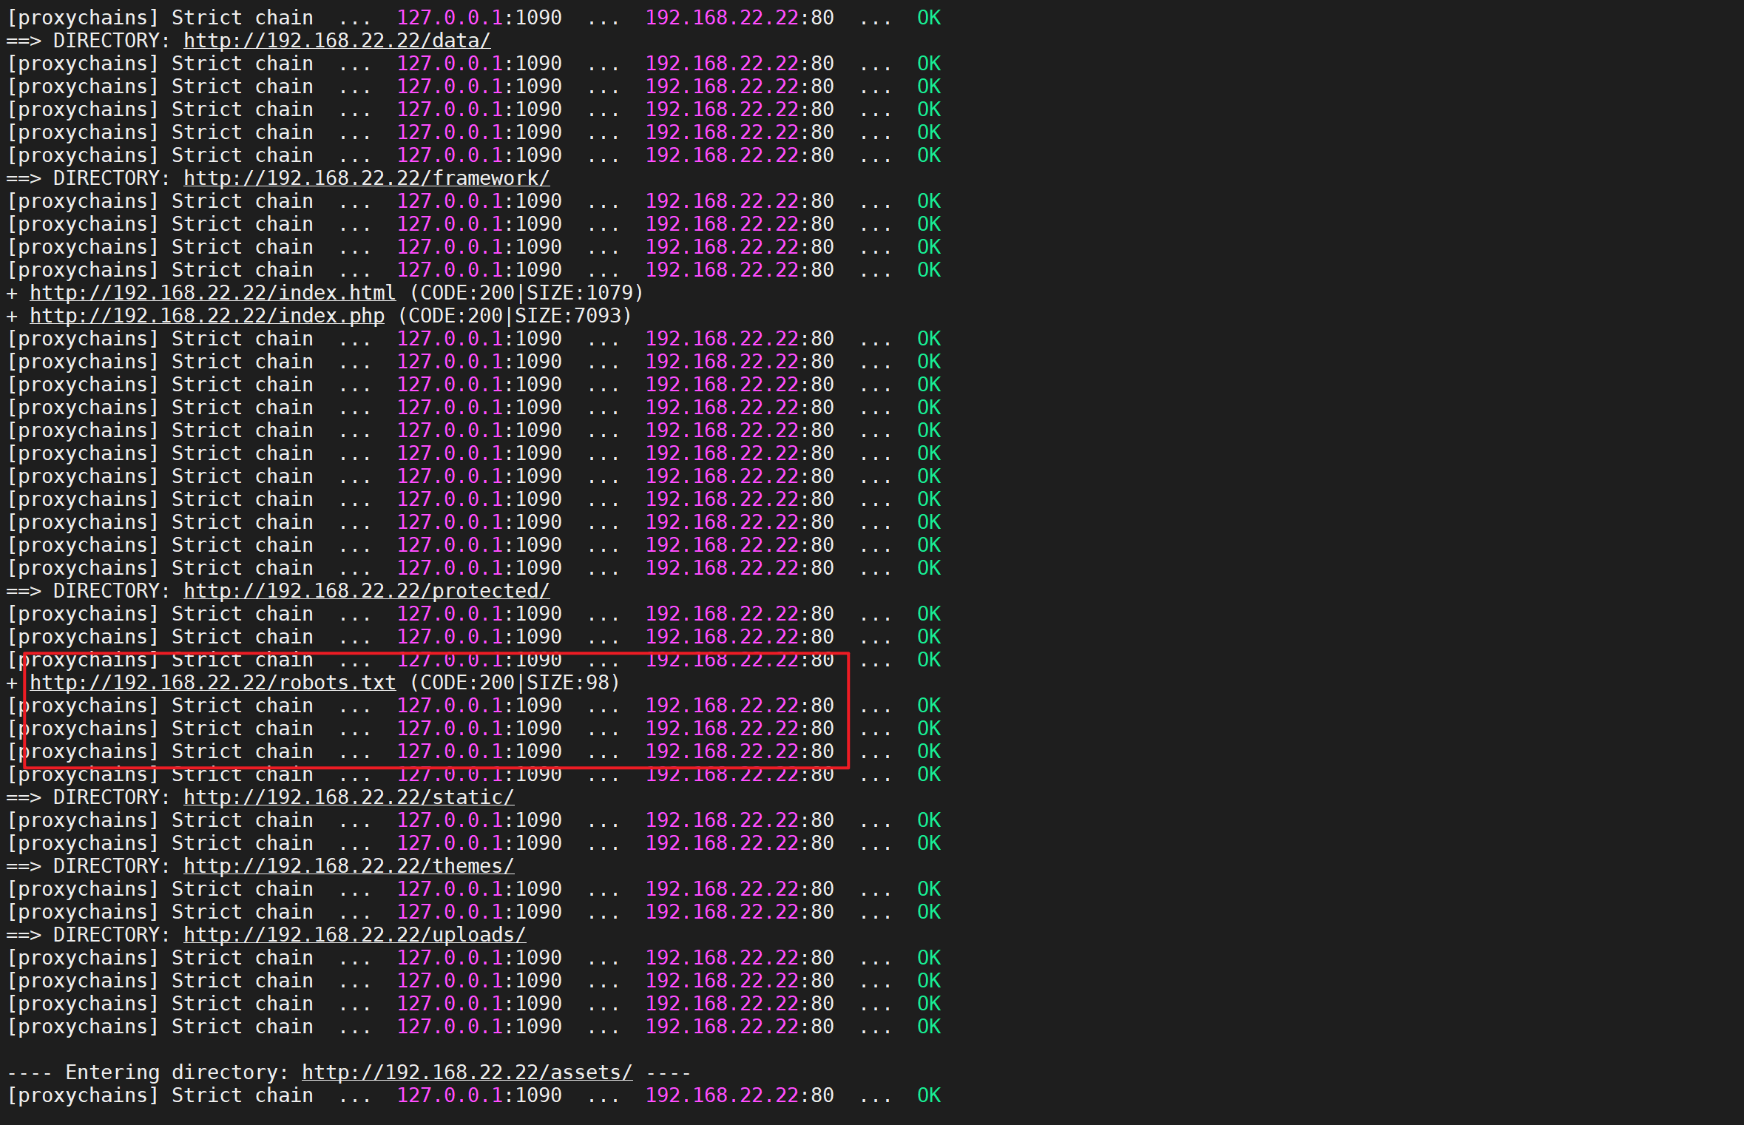Click the /protected/ directory link

click(x=366, y=591)
